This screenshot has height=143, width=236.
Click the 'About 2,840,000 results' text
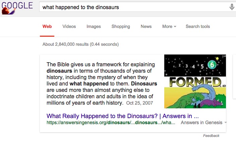(80, 44)
